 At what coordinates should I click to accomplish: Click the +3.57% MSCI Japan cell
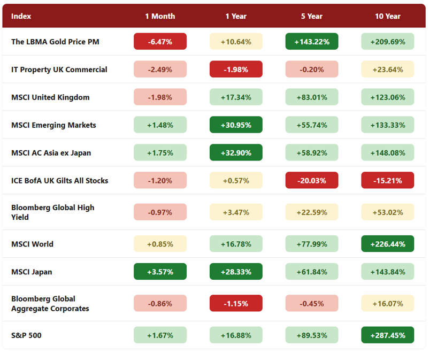point(160,271)
